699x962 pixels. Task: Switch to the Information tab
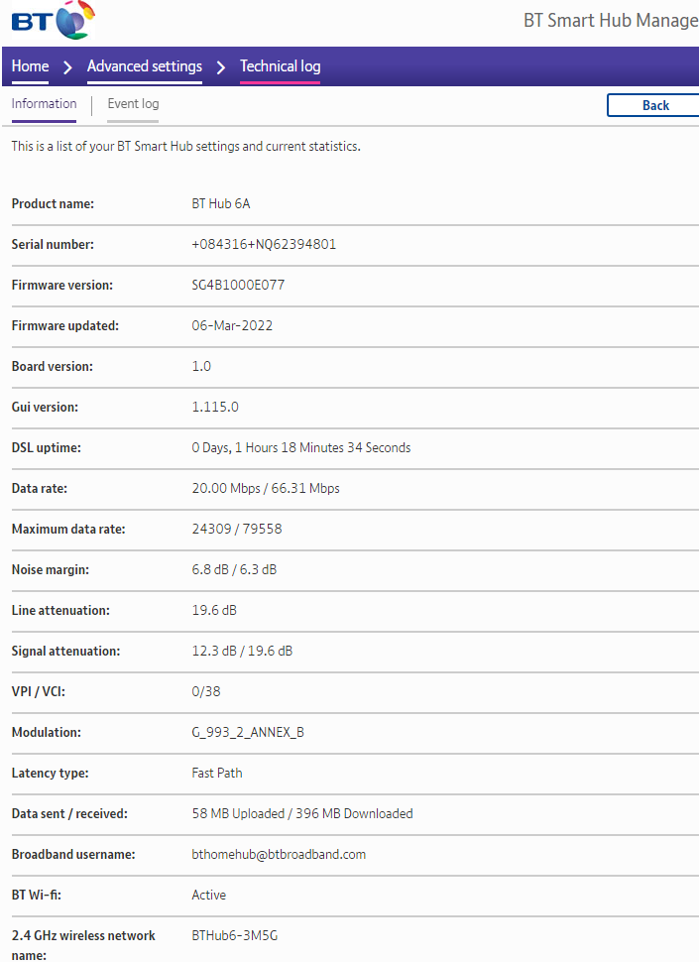click(x=44, y=104)
